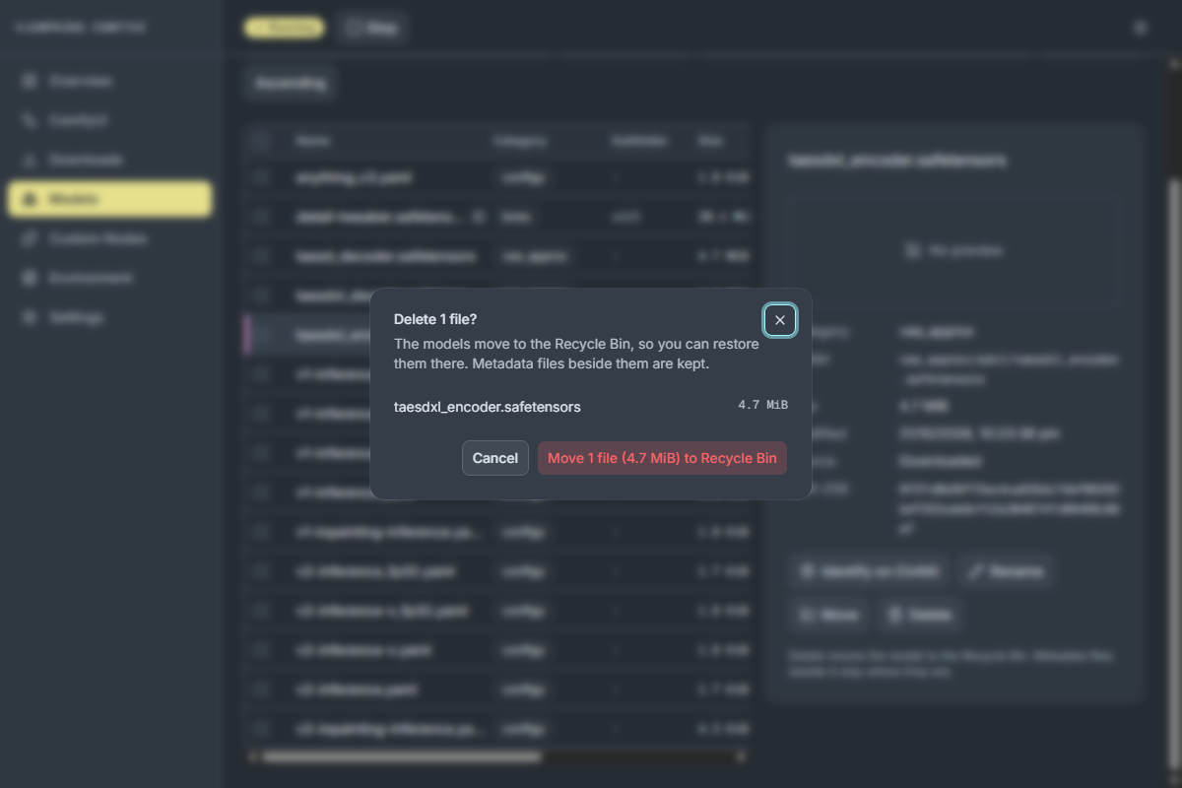The image size is (1182, 788).
Task: Select the taesdxl_encoder.safetensors filename in the dialog
Action: click(488, 406)
